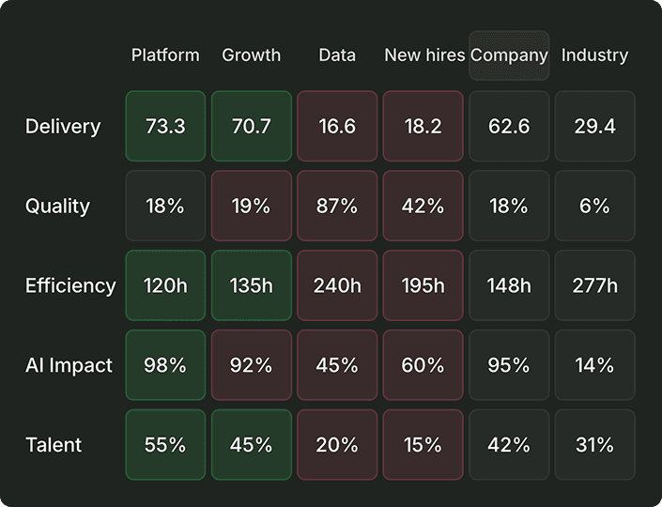This screenshot has height=507, width=662.
Task: Select the AI Impact row label
Action: [x=69, y=365]
